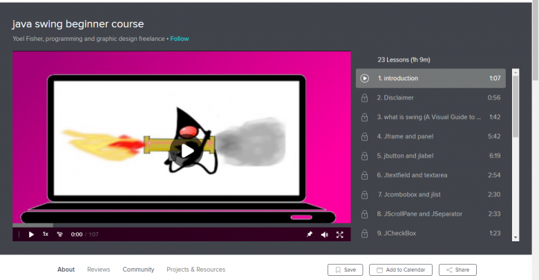Image resolution: width=539 pixels, height=280 pixels.
Task: Click lock icon beside JCheckBox lesson
Action: click(364, 234)
